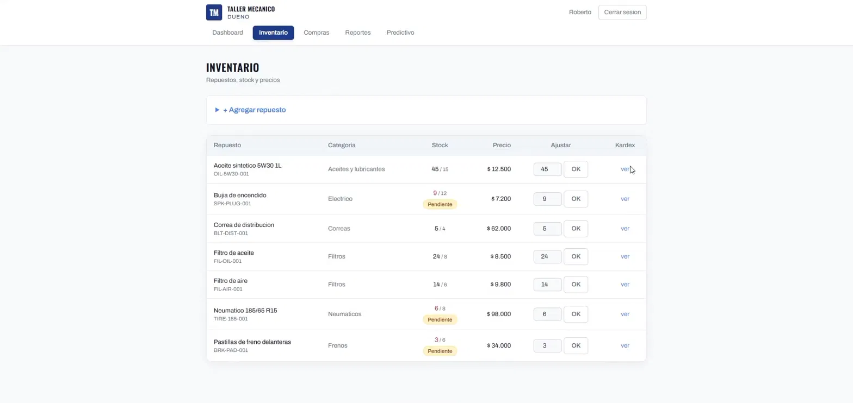Open Kardex for Pastillas de freno delanteras
The height and width of the screenshot is (403, 853).
[x=625, y=345]
